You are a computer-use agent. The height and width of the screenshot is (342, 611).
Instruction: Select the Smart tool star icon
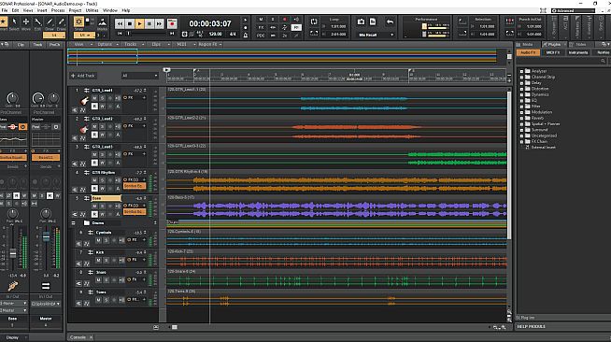pos(3,21)
